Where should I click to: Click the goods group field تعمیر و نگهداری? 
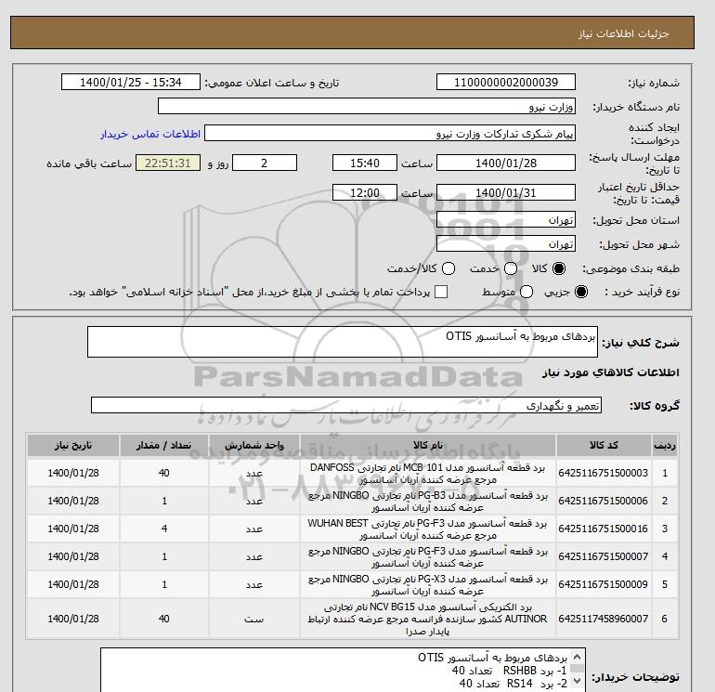(x=346, y=405)
